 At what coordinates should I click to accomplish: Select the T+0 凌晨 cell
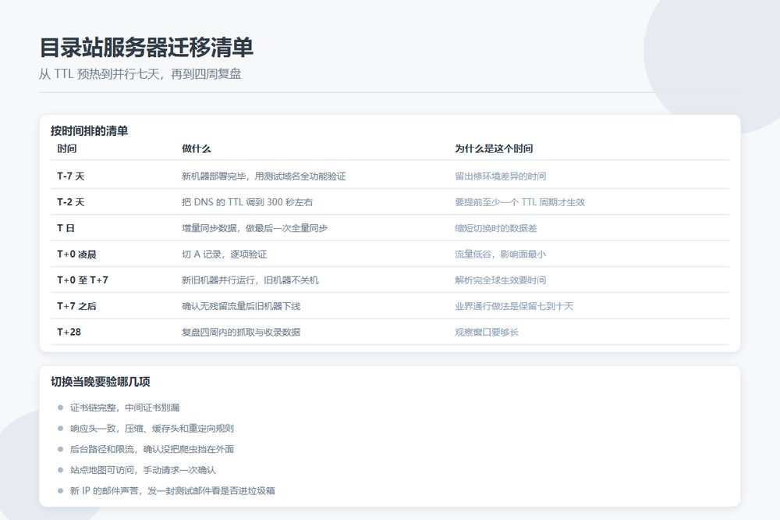(x=76, y=254)
